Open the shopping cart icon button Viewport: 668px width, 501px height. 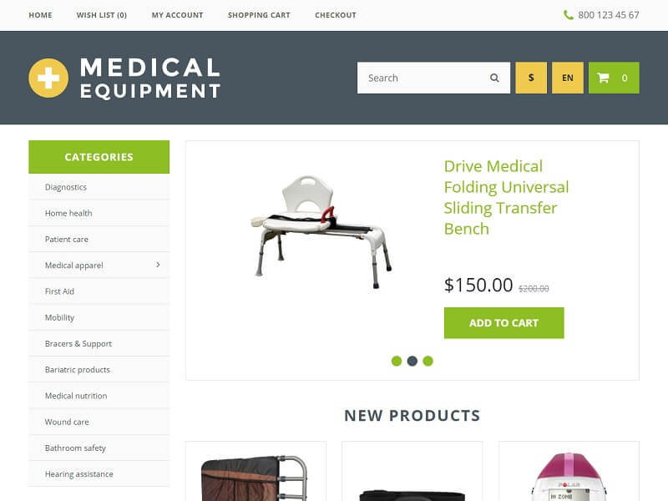(614, 78)
